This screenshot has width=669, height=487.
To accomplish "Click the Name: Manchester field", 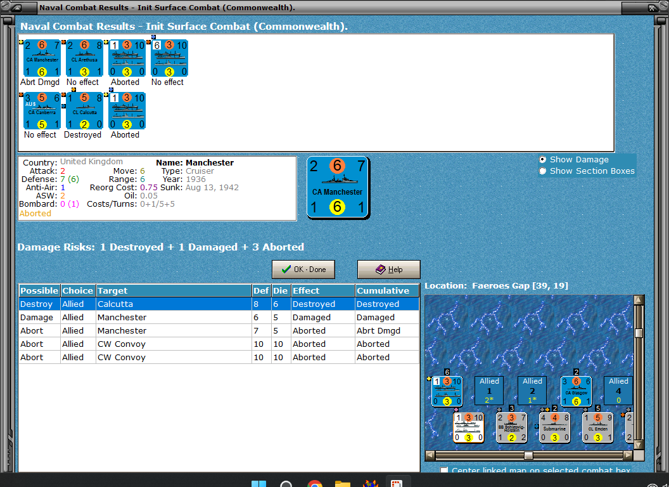I will click(x=194, y=163).
